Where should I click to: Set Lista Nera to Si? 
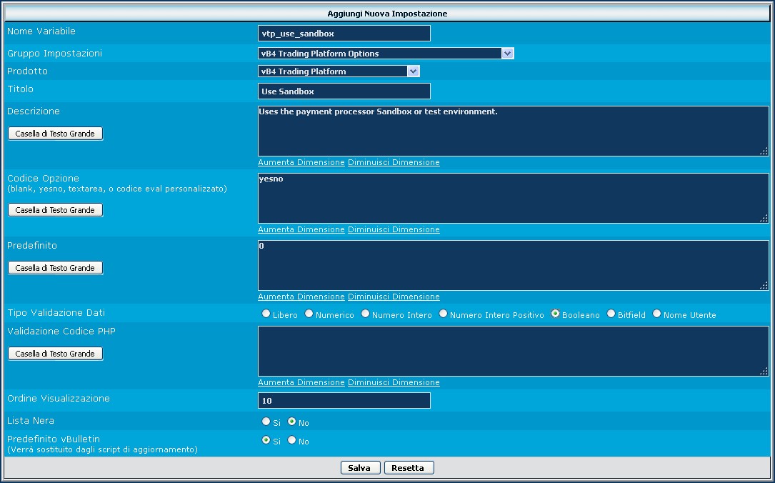pos(266,422)
